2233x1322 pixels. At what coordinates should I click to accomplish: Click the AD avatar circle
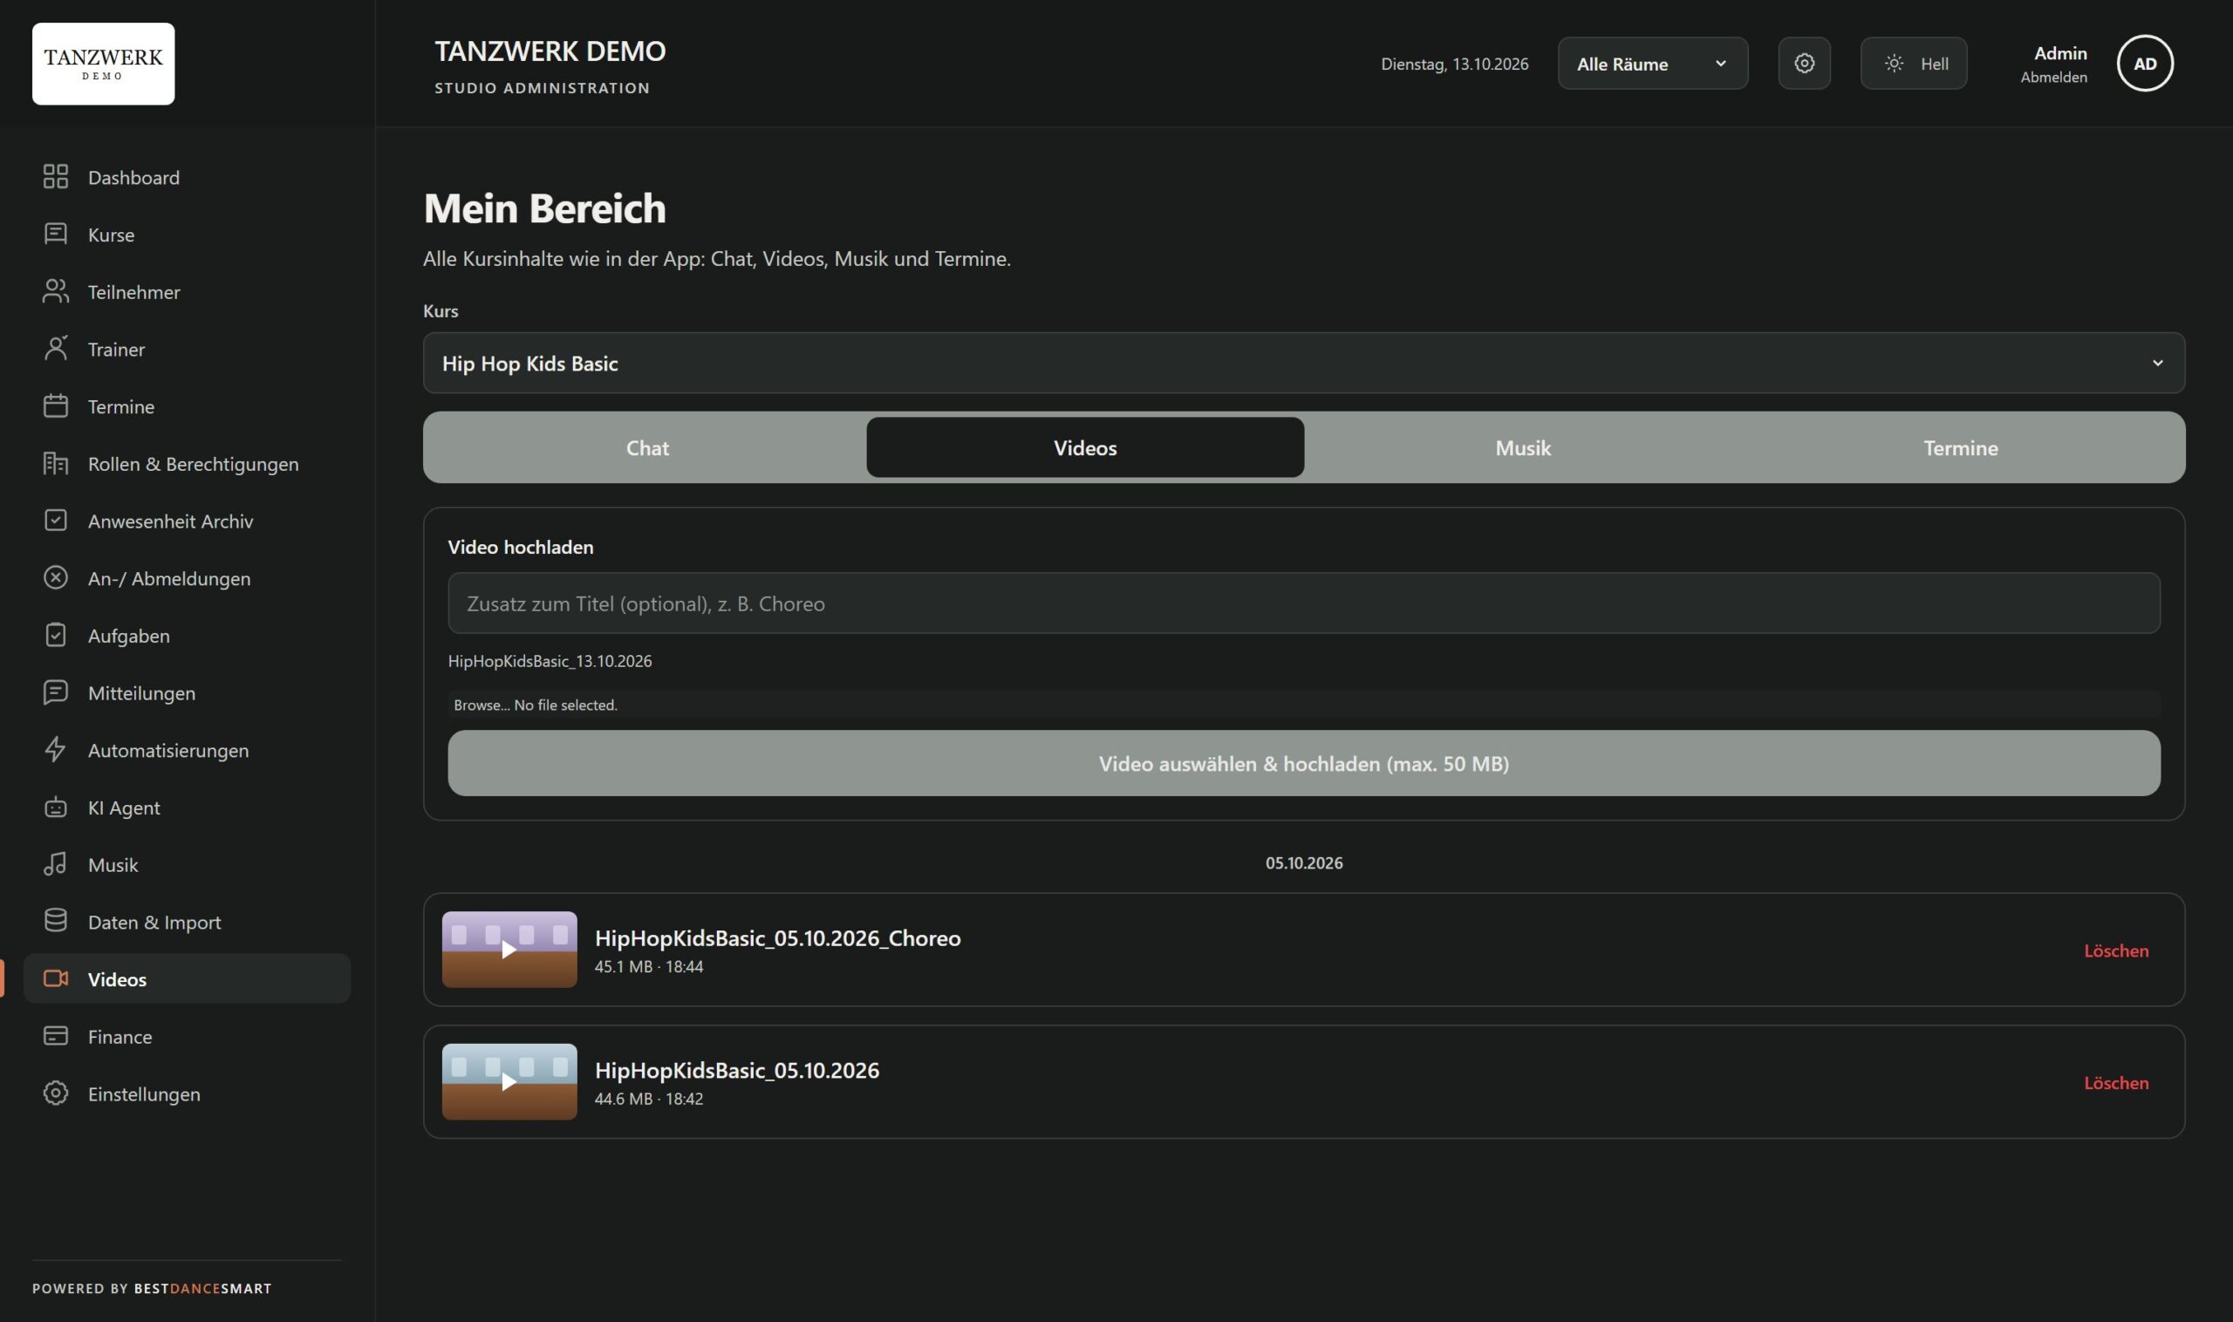(2145, 64)
